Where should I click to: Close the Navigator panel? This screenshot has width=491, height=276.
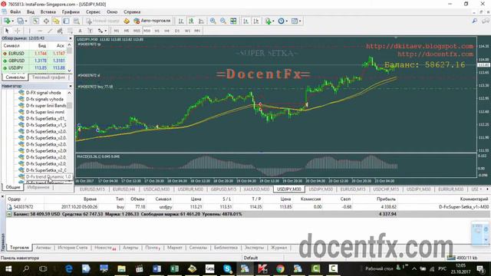[x=71, y=86]
